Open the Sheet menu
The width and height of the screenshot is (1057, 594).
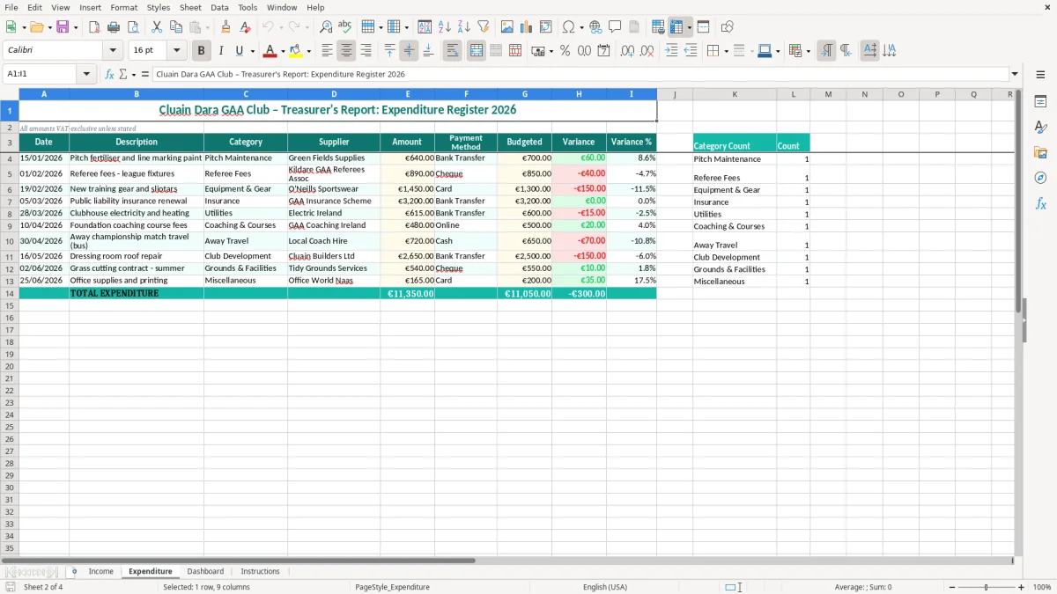(190, 7)
